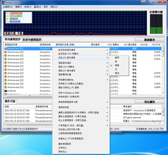
Task: Switch to 作用中處理程序 tab
Action: tap(32, 40)
